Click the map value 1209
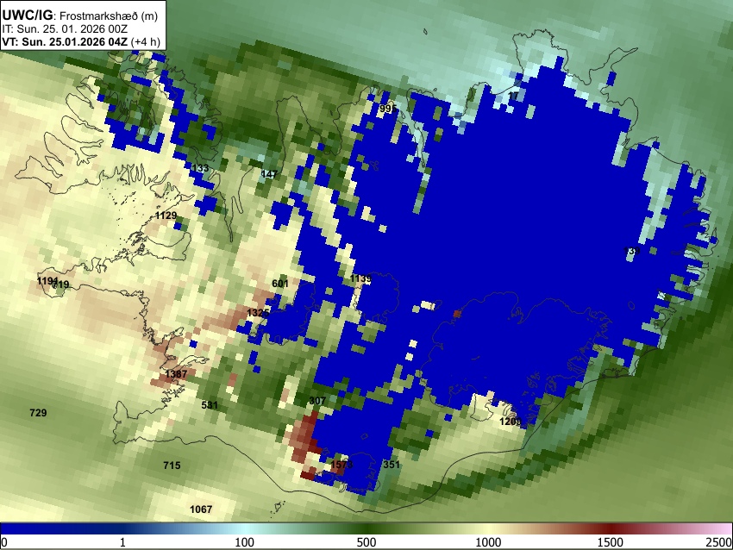The height and width of the screenshot is (550, 733). pos(510,422)
